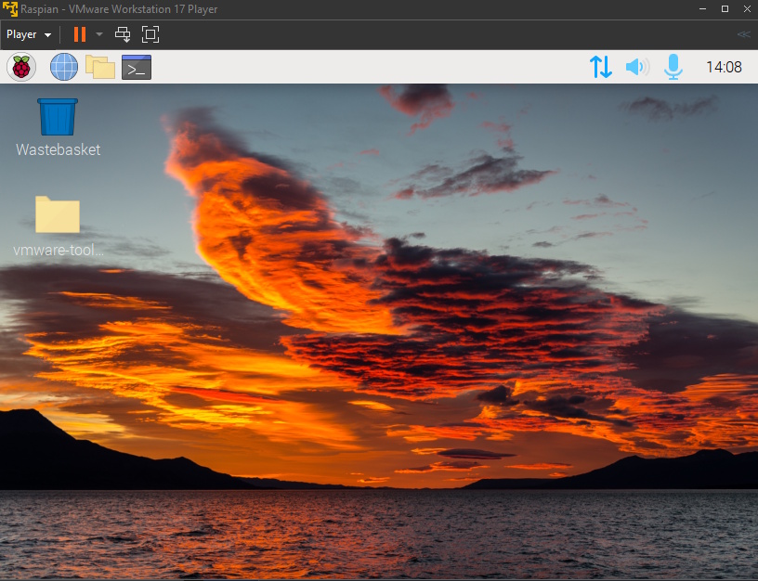Click the microphone icon in the taskbar
This screenshot has height=581, width=758.
672,66
